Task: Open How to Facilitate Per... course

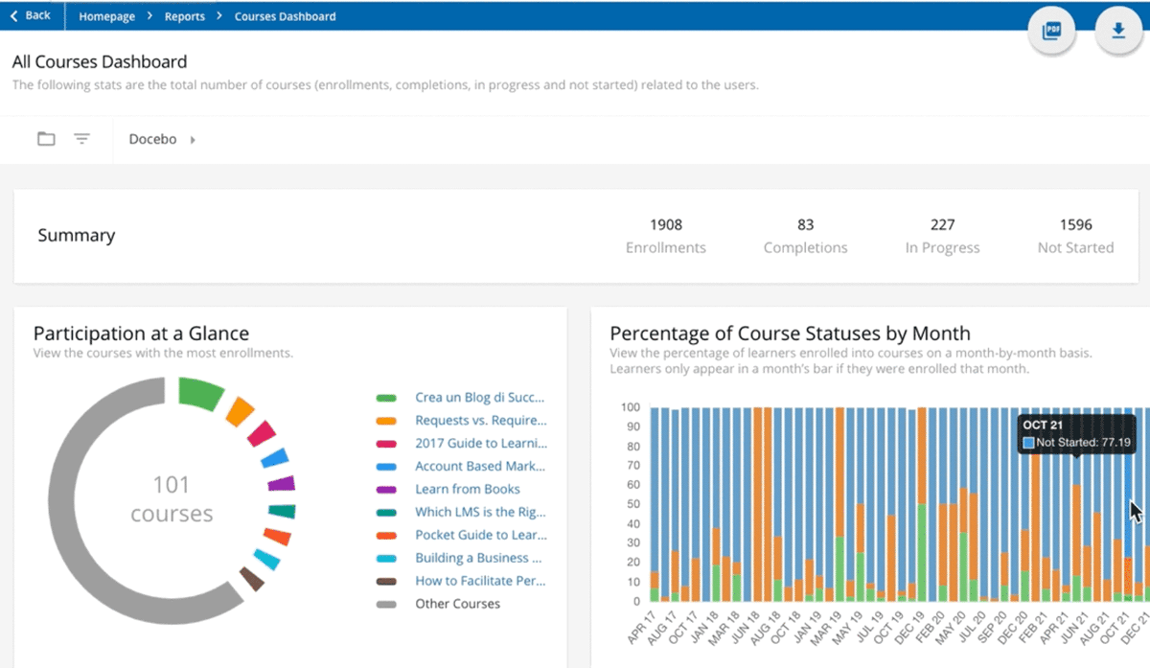Action: [480, 581]
